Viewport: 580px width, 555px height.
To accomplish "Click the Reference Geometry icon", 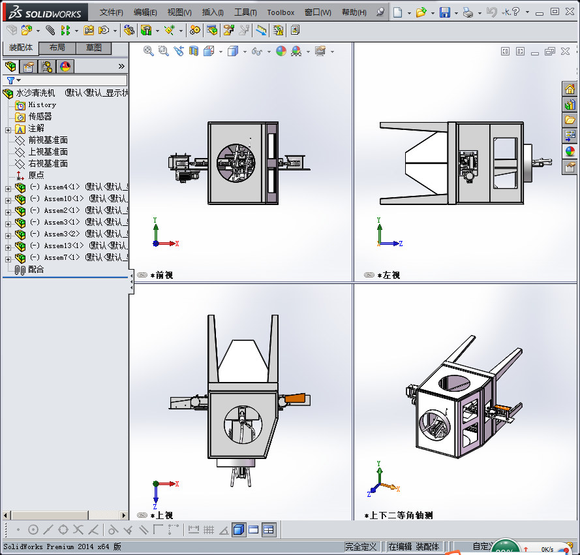I will pos(170,30).
